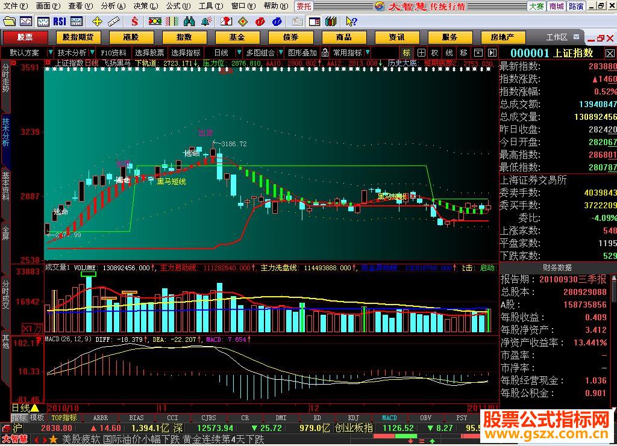Toggle the 权 adjustment button
This screenshot has width=617, height=446.
click(x=435, y=52)
